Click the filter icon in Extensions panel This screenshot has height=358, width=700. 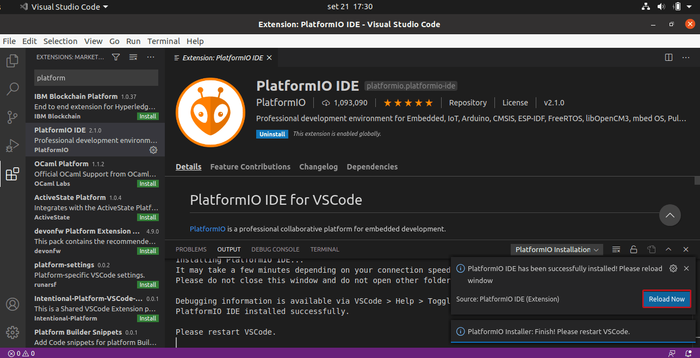point(115,56)
